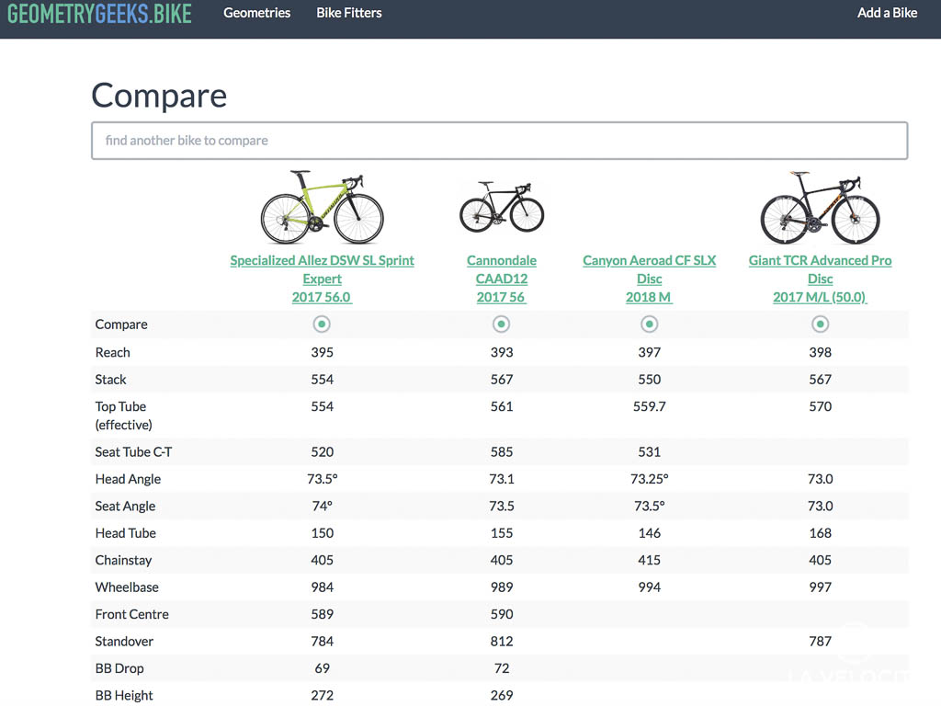Click Top Tube value 570
The height and width of the screenshot is (706, 941).
821,406
